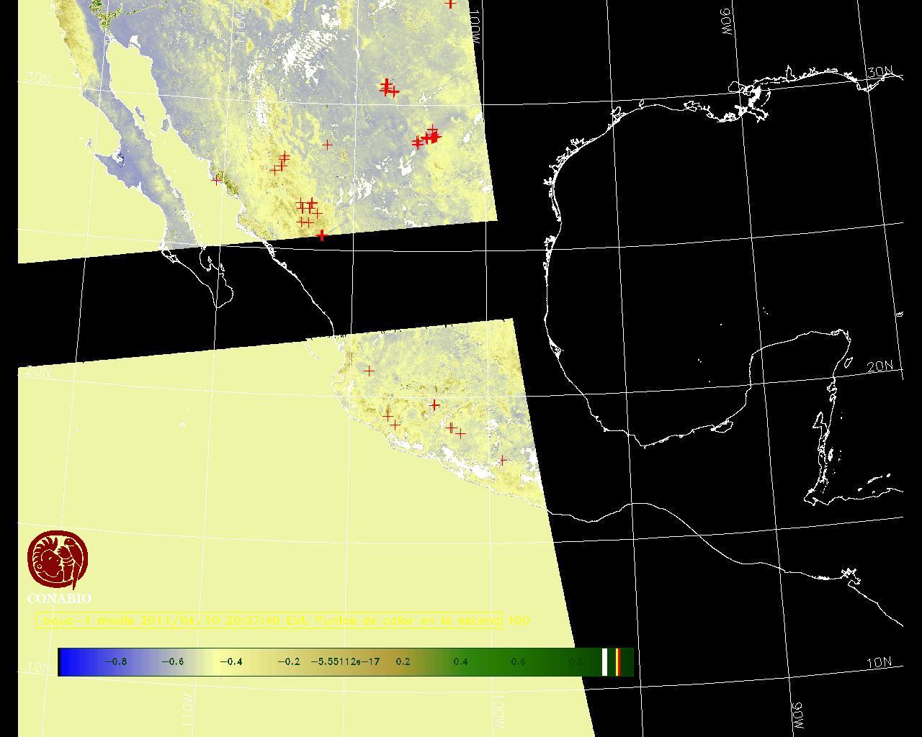Click the CONABIO emblem logo

coord(58,560)
